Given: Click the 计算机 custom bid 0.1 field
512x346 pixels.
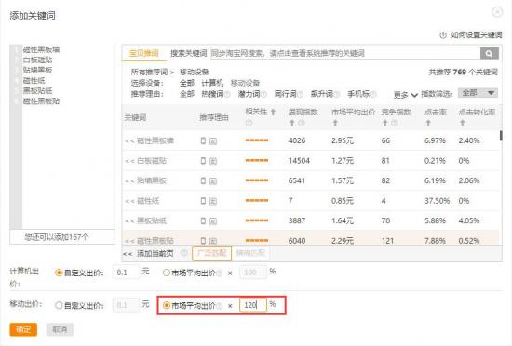Looking at the screenshot, I should click(x=126, y=273).
